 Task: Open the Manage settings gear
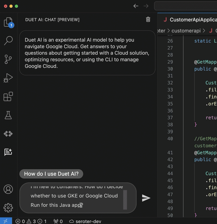[8, 208]
